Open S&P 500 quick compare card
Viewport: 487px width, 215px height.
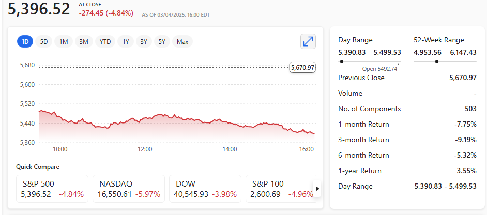pos(52,189)
